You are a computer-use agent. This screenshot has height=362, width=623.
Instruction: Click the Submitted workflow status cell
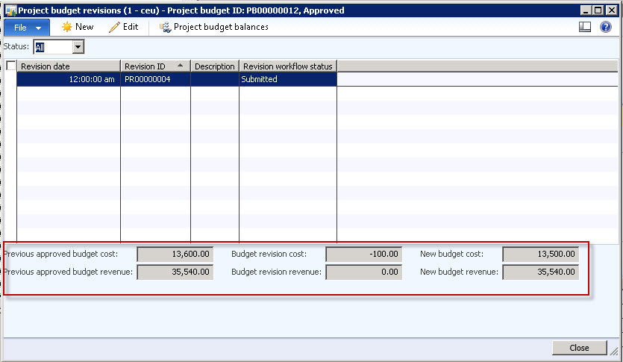288,79
